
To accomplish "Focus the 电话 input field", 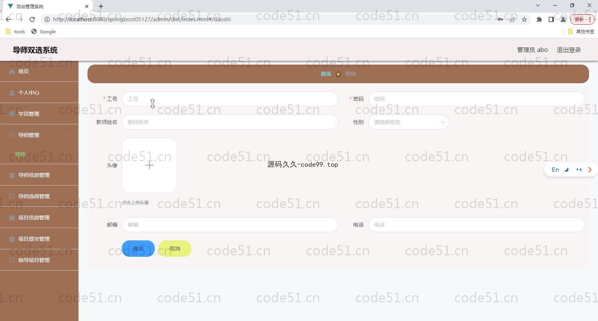I will [x=476, y=225].
